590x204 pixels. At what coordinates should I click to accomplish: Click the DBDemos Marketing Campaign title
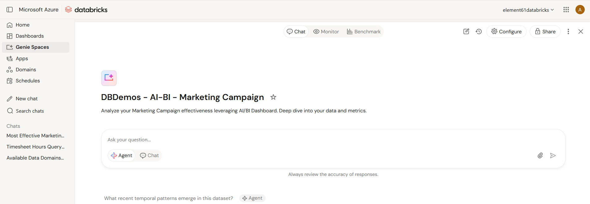tap(182, 97)
